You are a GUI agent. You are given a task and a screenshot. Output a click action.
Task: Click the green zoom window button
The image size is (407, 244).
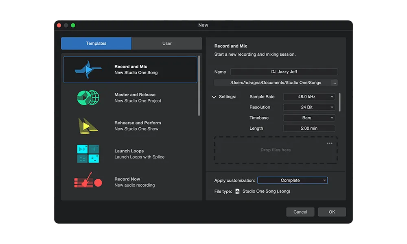click(x=73, y=25)
